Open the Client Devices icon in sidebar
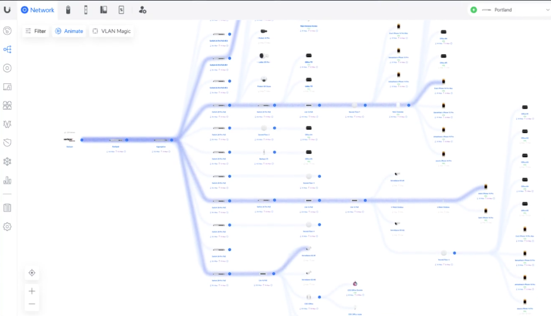551x316 pixels. click(8, 86)
